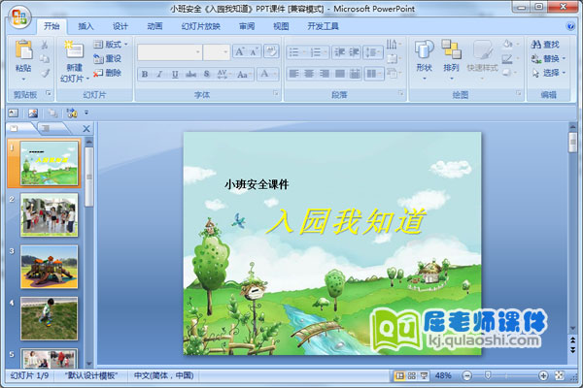Click the Format Painter brush icon
The image size is (583, 388).
(x=45, y=73)
